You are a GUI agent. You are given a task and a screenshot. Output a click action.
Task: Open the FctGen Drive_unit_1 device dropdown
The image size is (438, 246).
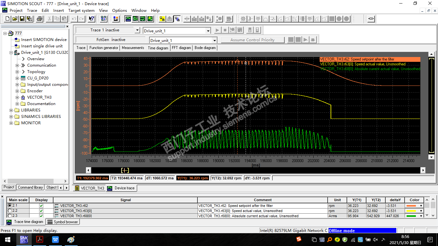pos(215,40)
